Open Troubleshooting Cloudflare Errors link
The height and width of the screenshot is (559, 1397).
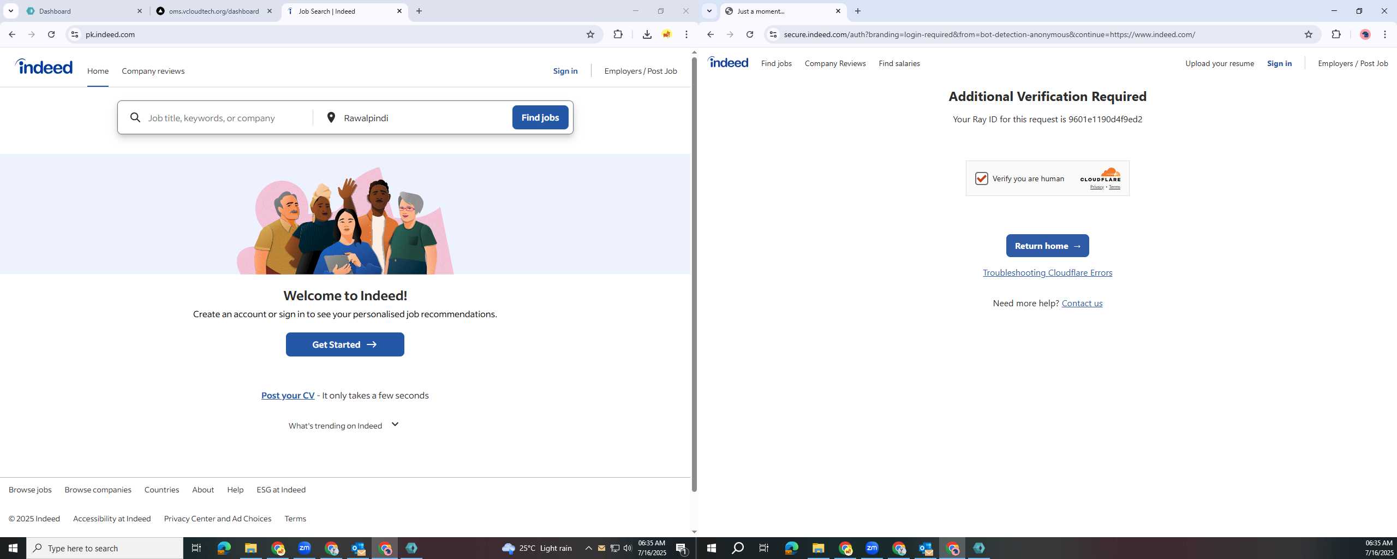point(1047,272)
